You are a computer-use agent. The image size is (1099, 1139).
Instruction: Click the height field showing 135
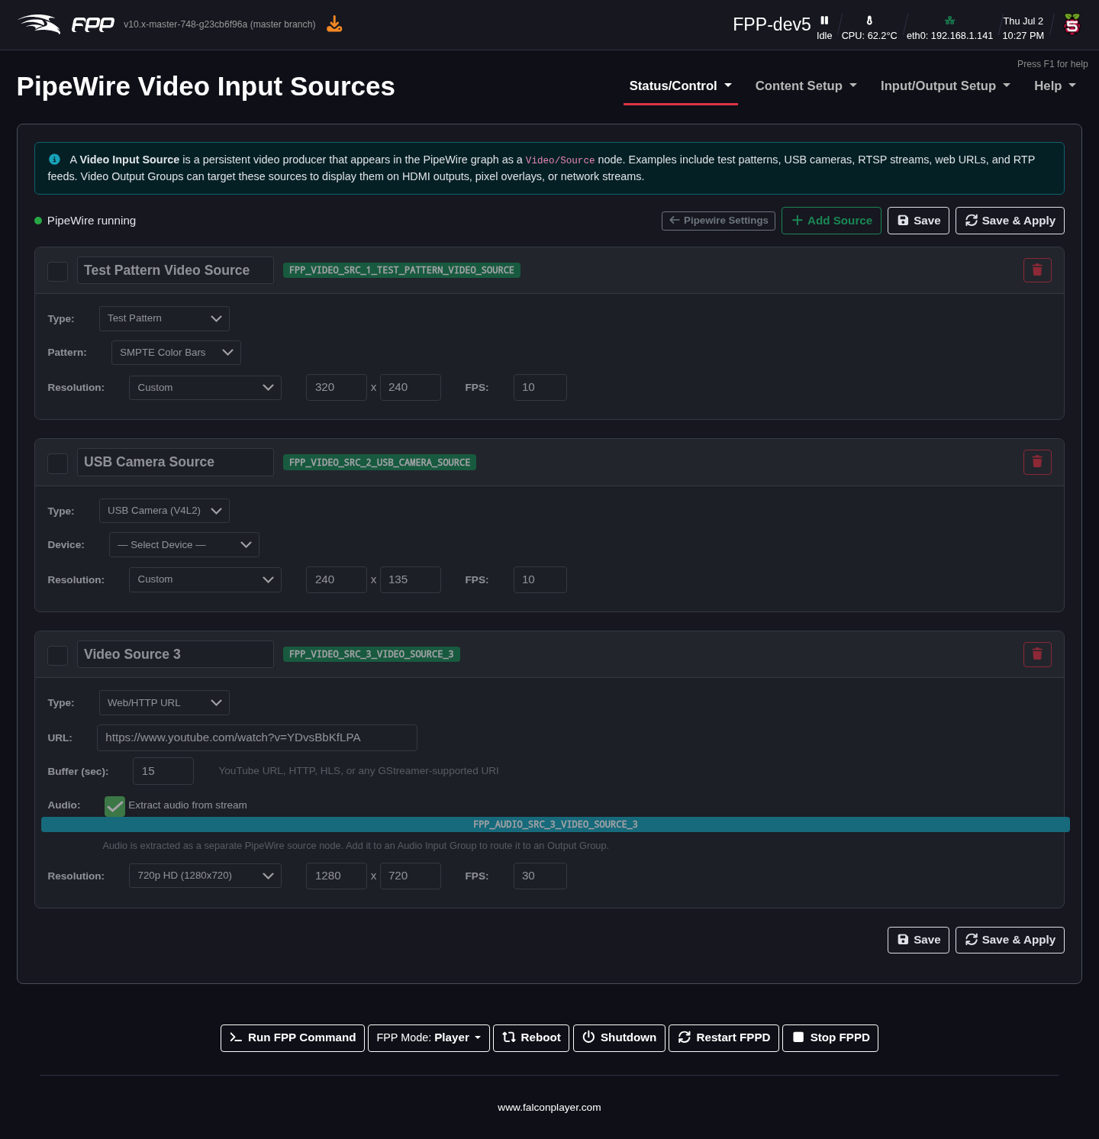click(x=411, y=579)
